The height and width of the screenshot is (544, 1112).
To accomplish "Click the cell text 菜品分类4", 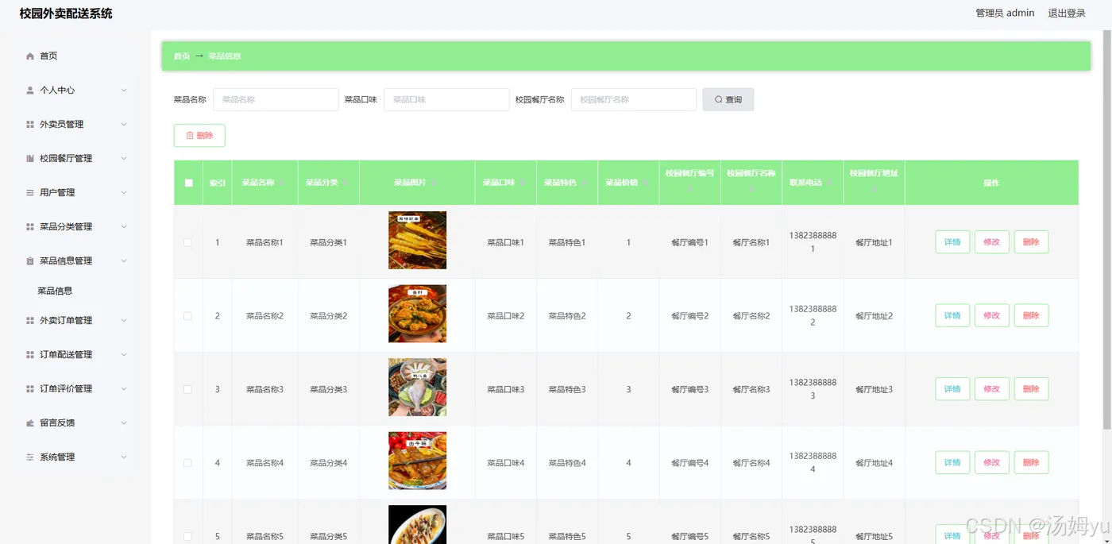I will click(328, 463).
